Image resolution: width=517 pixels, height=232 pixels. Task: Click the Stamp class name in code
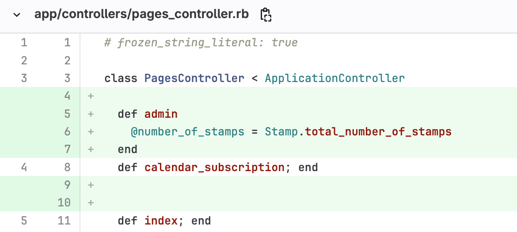point(281,131)
